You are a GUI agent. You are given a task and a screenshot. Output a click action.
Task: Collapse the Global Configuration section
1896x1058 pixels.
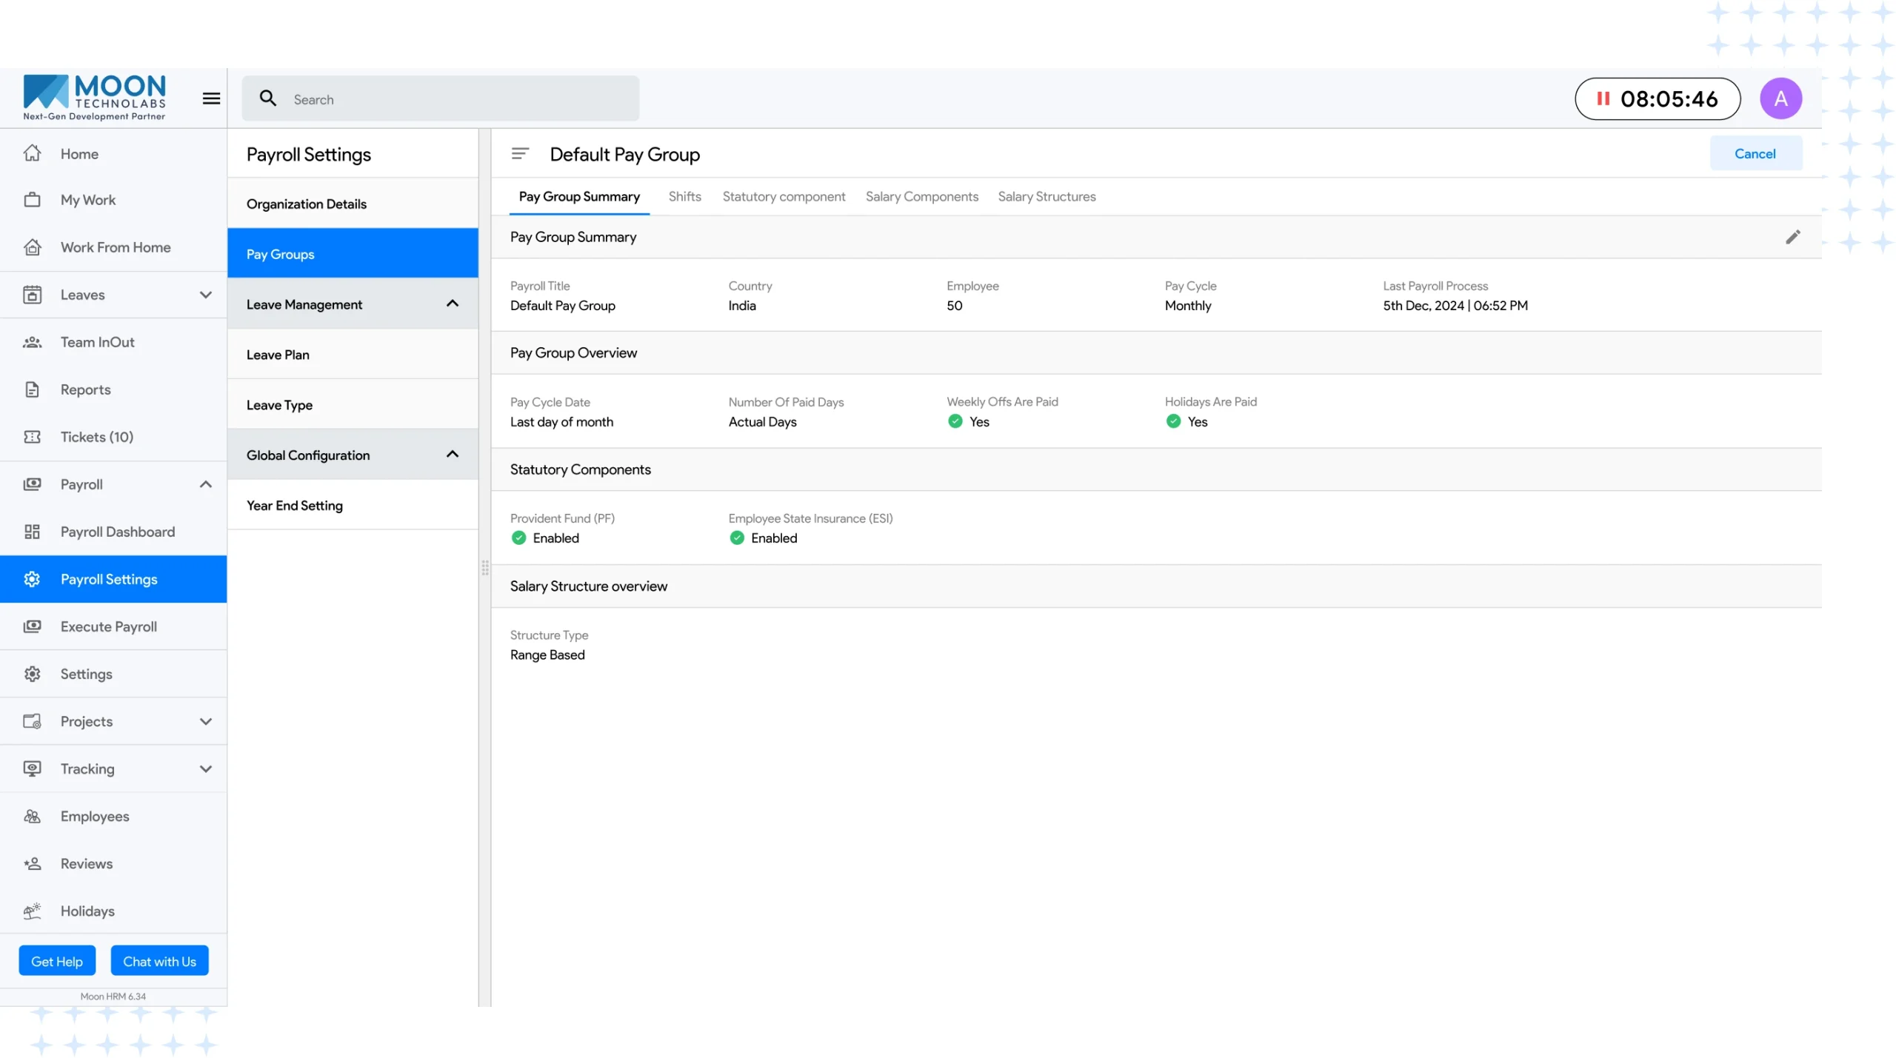click(452, 455)
